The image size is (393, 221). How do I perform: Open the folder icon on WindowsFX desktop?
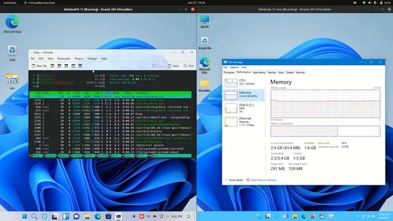click(x=12, y=80)
